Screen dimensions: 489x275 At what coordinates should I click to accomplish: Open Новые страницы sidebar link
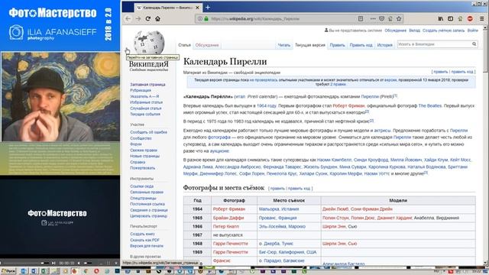point(144,156)
